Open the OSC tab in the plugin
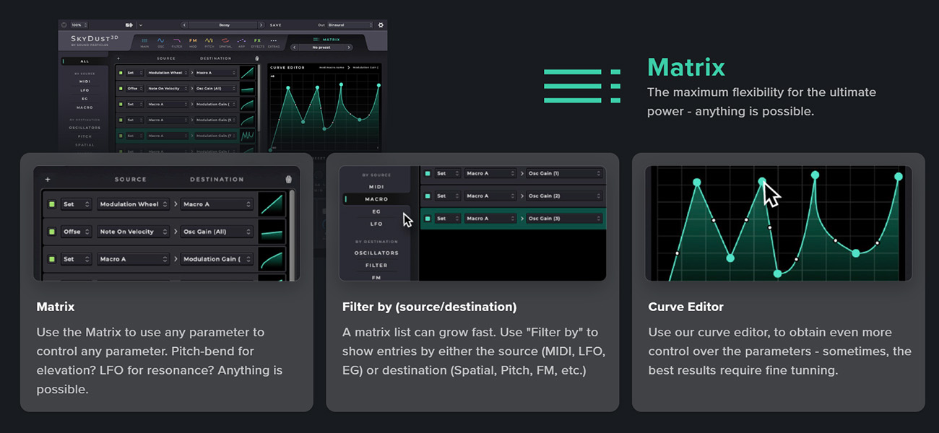This screenshot has height=433, width=939. click(161, 43)
